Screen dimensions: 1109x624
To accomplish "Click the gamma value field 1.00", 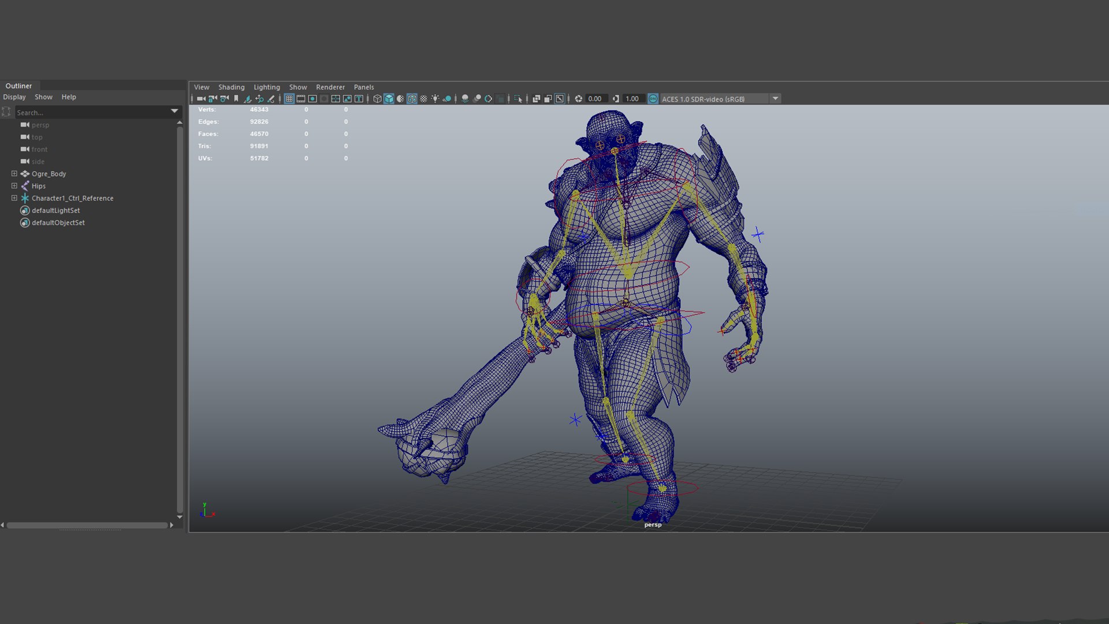I will 633,99.
